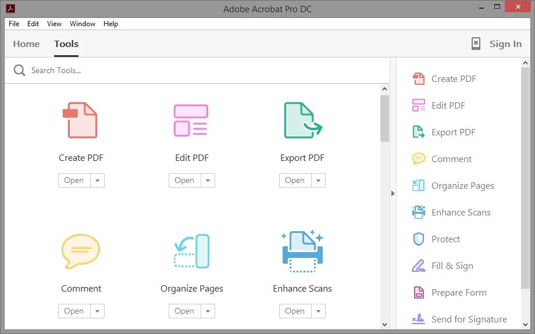Click Open button under Organize Pages
535x334 pixels.
coord(184,311)
